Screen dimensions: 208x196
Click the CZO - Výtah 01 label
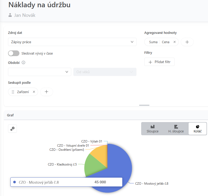point(92,141)
